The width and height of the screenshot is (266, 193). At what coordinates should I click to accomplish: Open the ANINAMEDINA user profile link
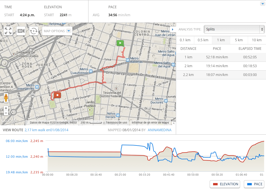pyautogui.click(x=160, y=130)
